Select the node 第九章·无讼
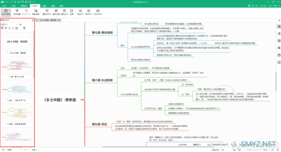 (100, 124)
